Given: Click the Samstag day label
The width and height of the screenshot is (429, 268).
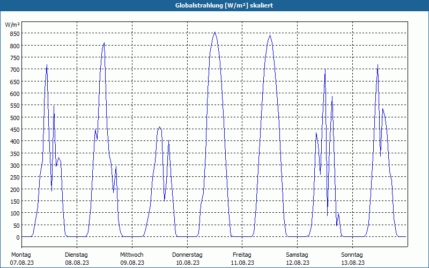Looking at the screenshot, I should click(x=297, y=255).
